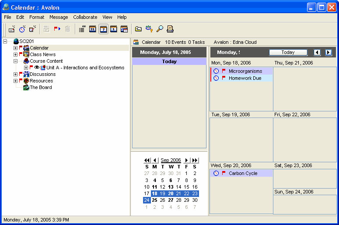Click the up-folder toolbar icon
The image size is (339, 225).
(138, 29)
